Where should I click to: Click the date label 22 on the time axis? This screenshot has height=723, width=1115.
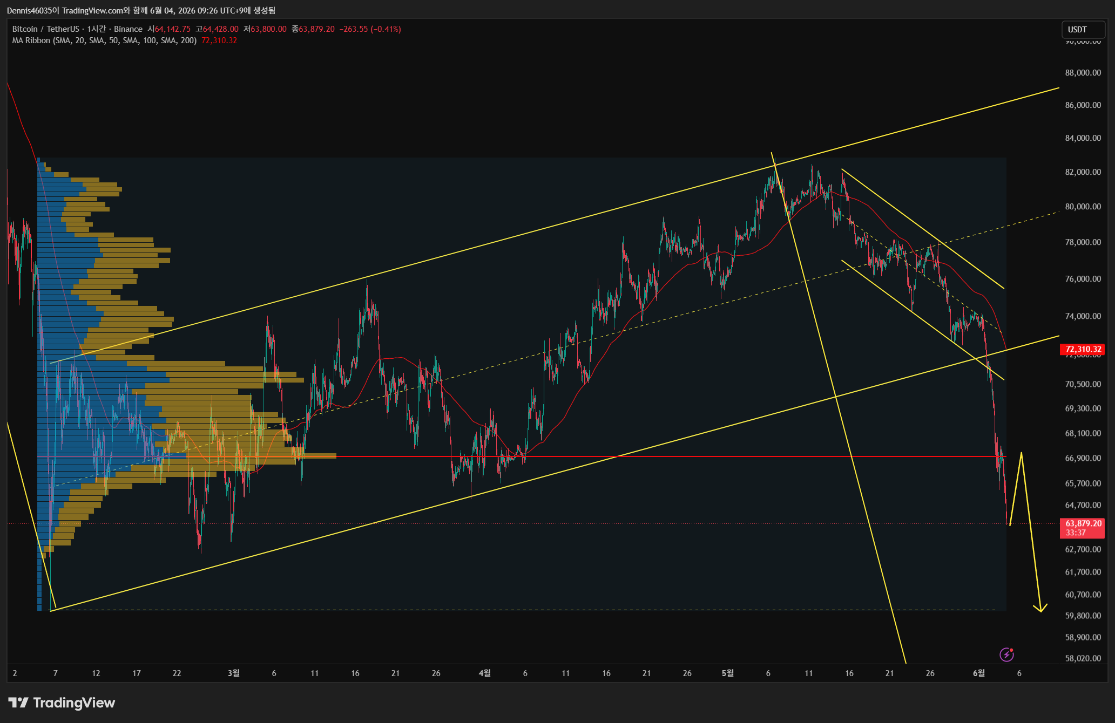click(177, 673)
